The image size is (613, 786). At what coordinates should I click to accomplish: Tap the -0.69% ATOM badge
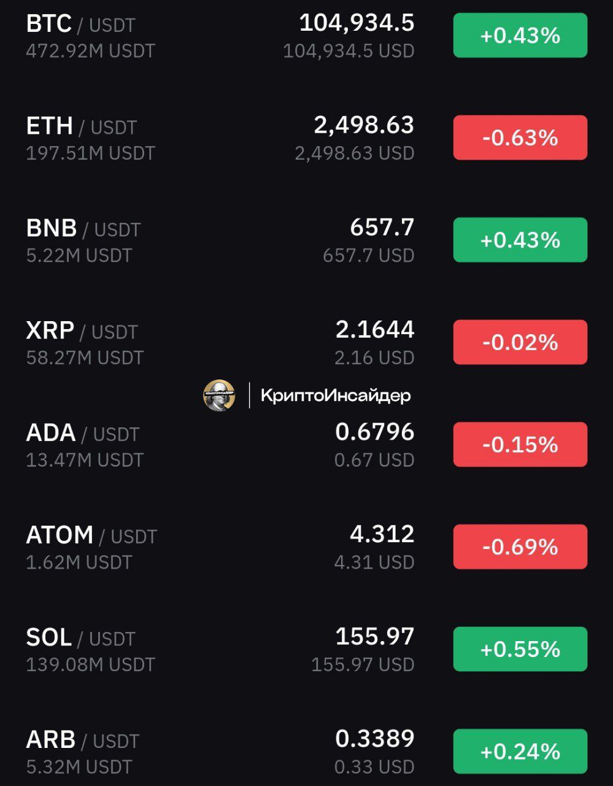520,547
